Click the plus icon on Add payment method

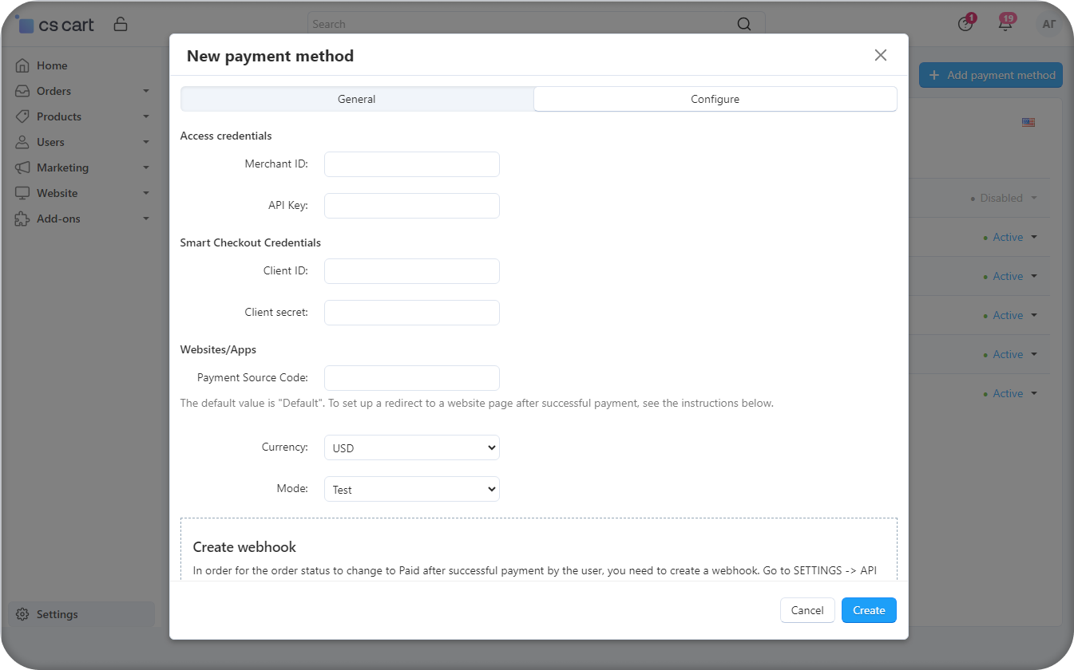click(x=934, y=75)
